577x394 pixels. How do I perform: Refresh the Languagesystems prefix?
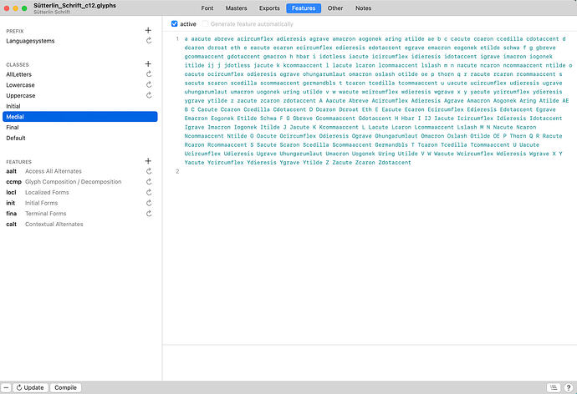pyautogui.click(x=149, y=41)
